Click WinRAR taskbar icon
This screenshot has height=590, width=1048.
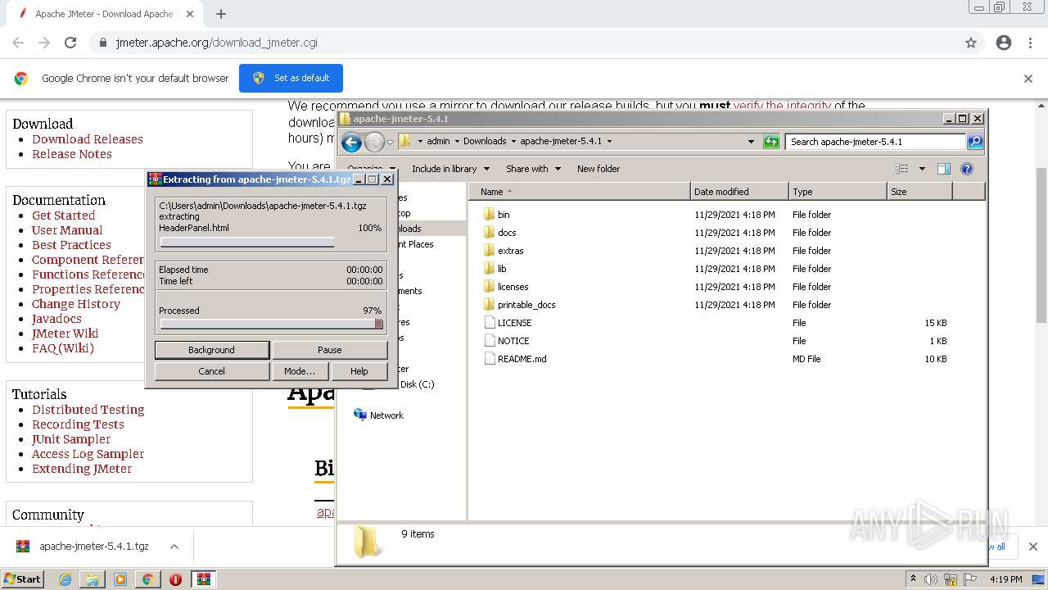point(203,579)
